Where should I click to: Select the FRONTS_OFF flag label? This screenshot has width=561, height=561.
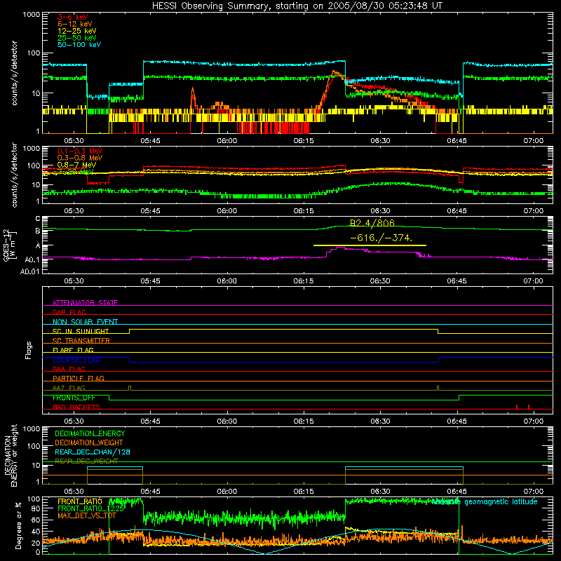click(74, 398)
